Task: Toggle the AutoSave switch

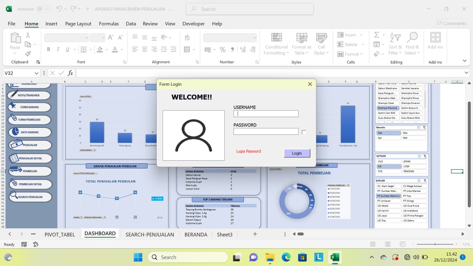Action: (x=44, y=8)
